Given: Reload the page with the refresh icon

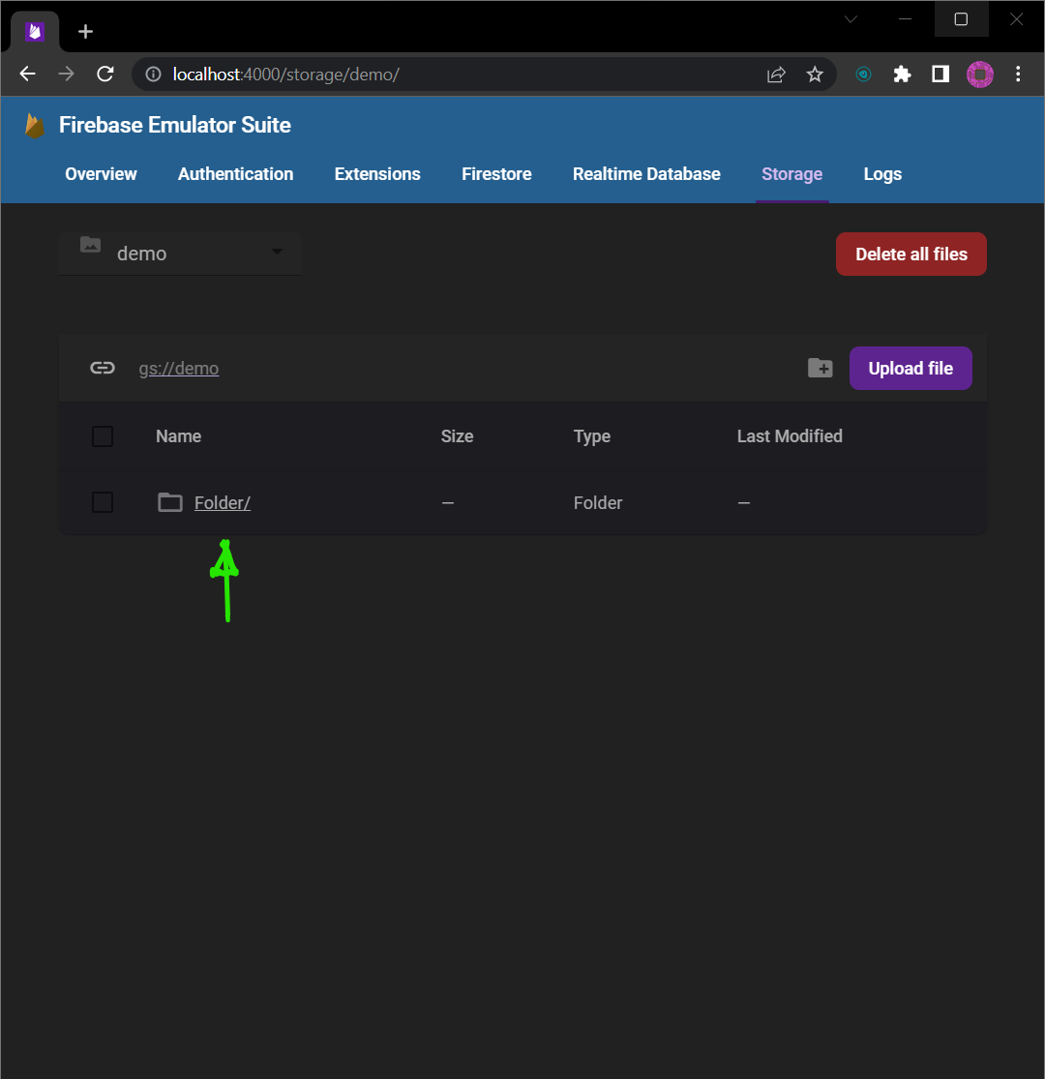Looking at the screenshot, I should coord(104,74).
